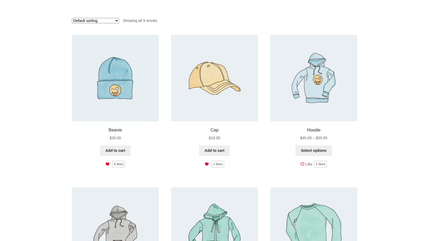Unlike Beanie via the red heart

tap(108, 164)
